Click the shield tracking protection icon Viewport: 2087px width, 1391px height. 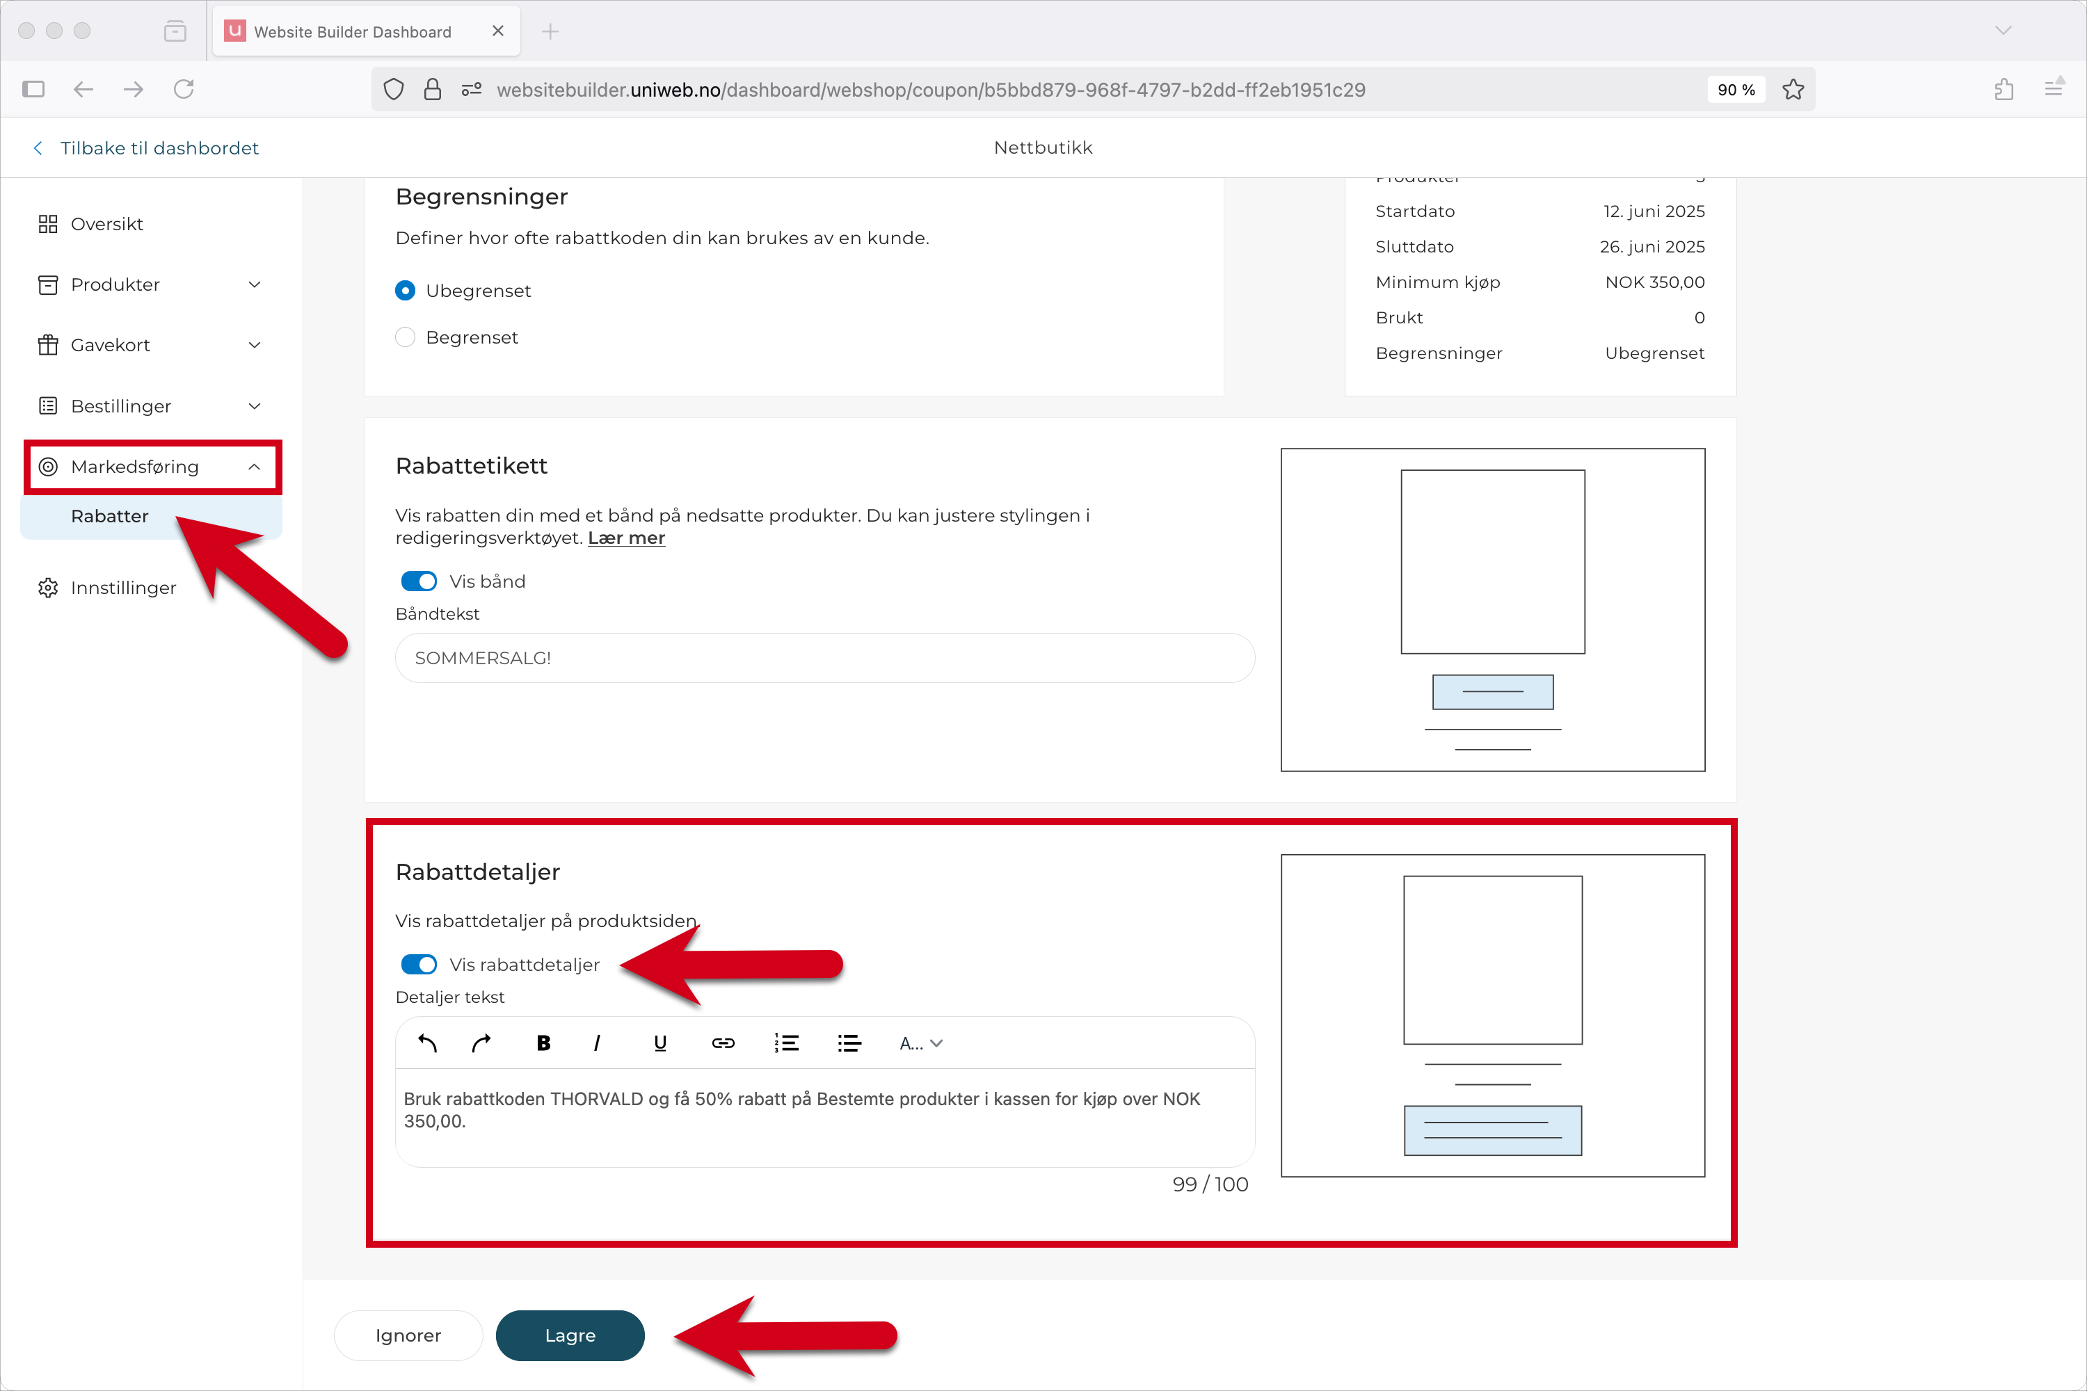tap(394, 89)
